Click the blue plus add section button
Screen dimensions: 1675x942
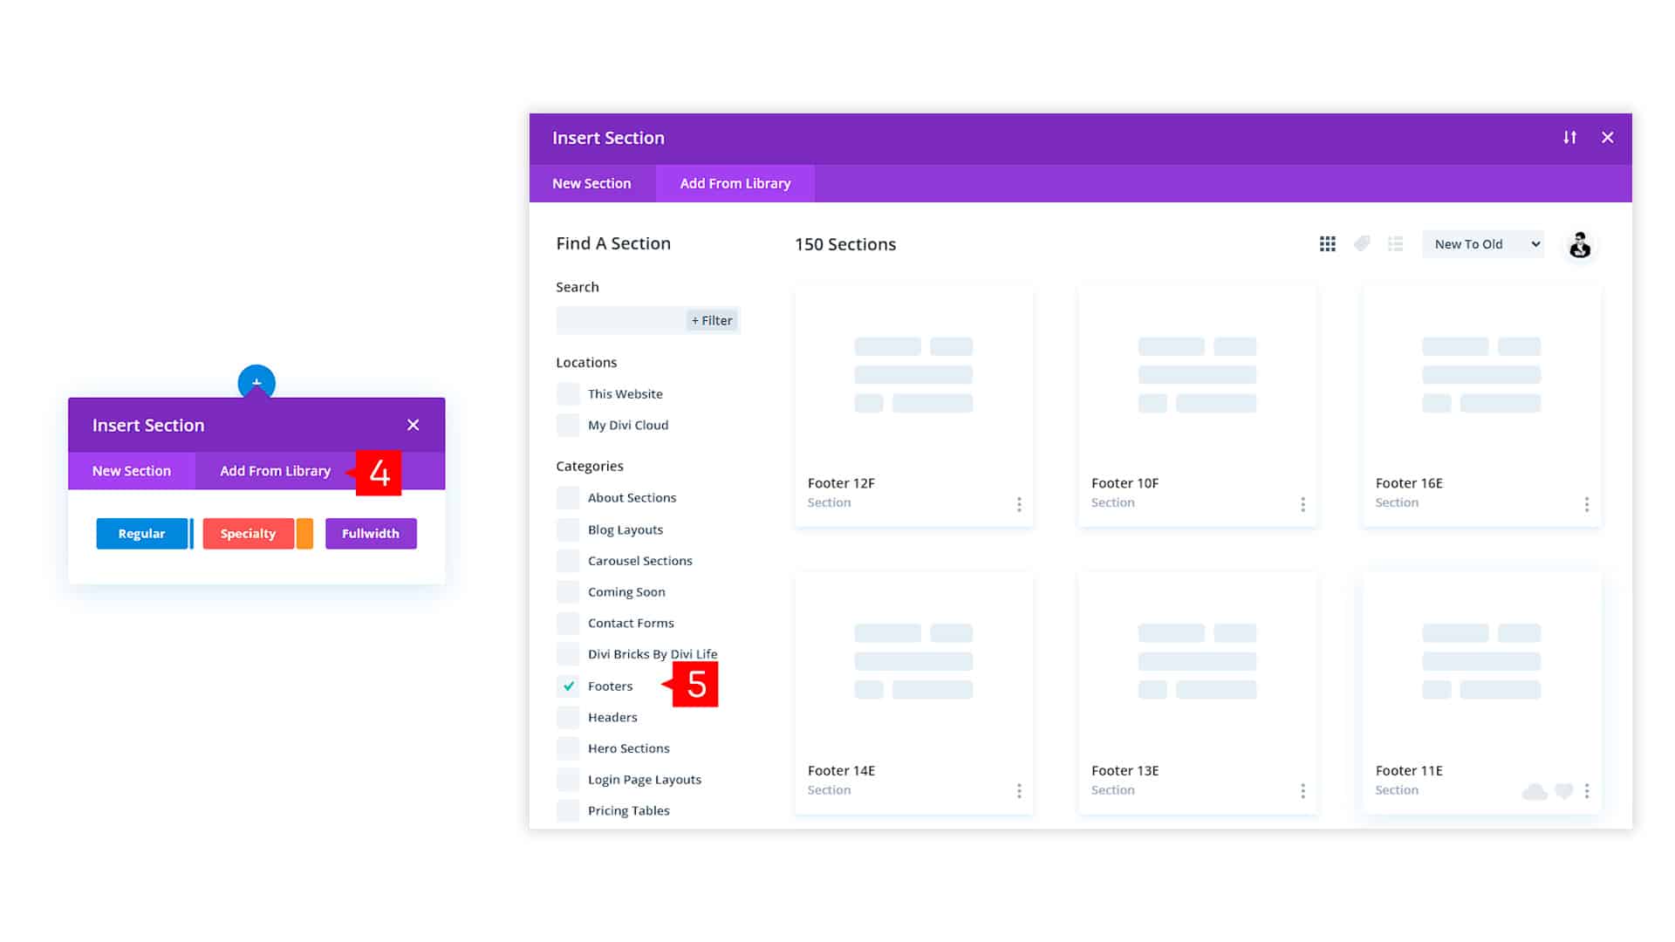click(256, 381)
